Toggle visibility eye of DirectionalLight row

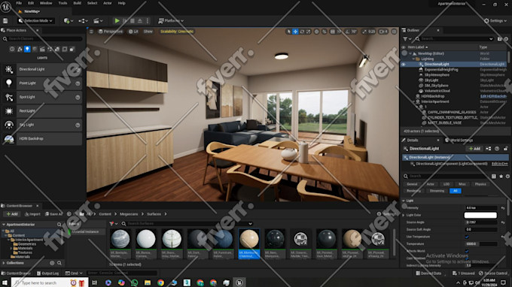(x=404, y=65)
